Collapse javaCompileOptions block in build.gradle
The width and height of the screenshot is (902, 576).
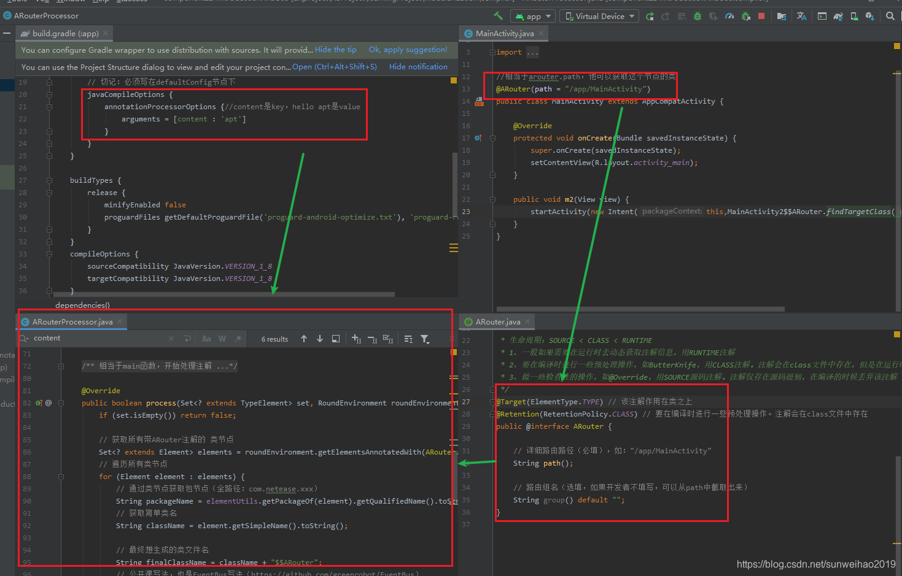pos(49,94)
